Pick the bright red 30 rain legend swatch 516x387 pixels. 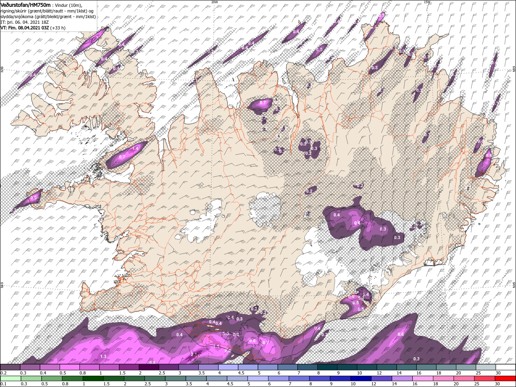click(x=505, y=379)
